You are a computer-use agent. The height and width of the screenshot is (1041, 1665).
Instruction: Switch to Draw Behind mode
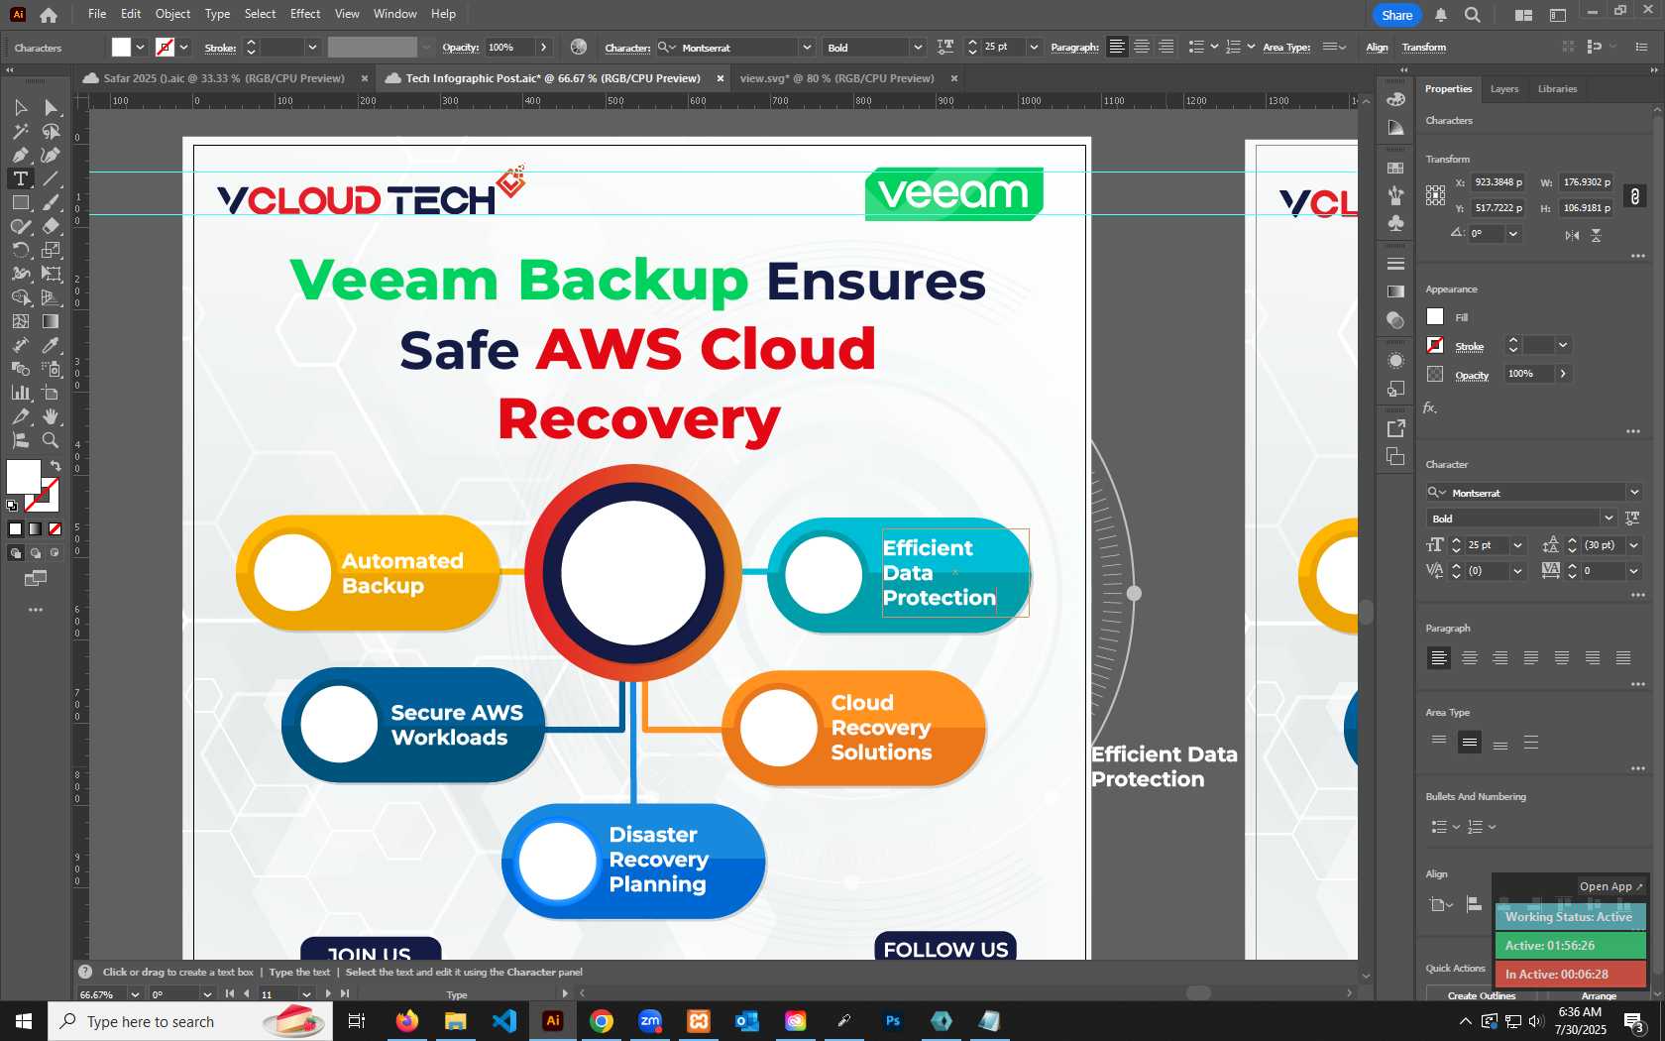point(36,553)
